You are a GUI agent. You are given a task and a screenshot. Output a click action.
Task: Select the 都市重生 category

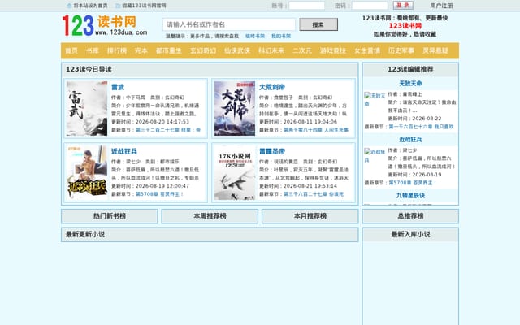pyautogui.click(x=168, y=50)
